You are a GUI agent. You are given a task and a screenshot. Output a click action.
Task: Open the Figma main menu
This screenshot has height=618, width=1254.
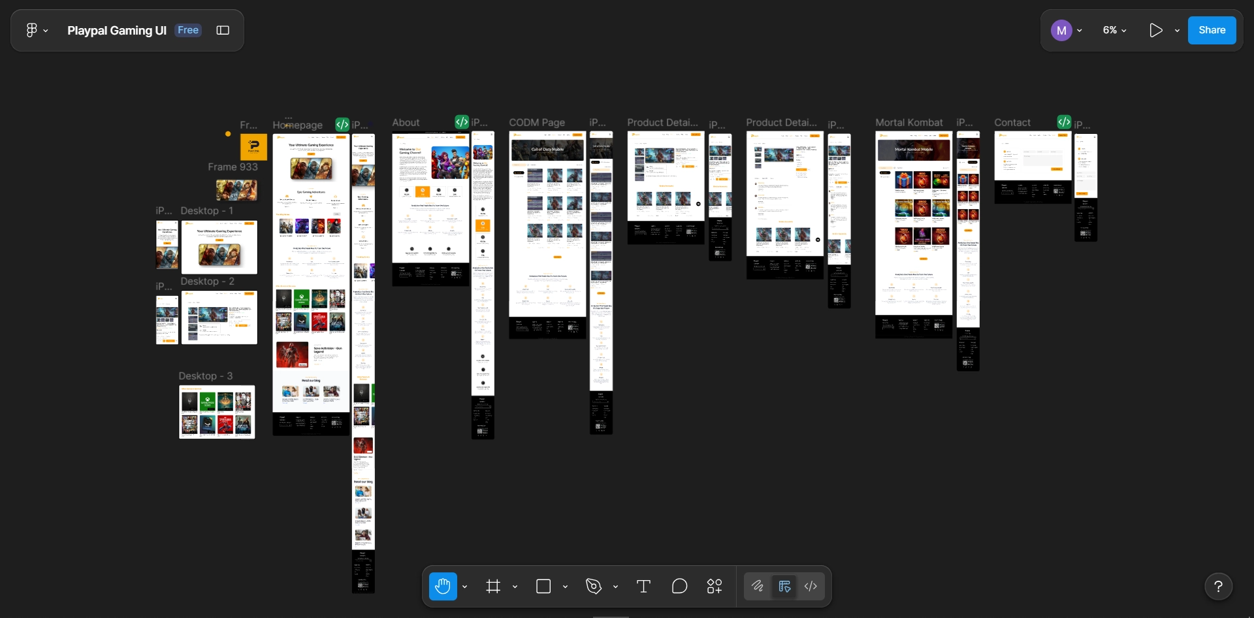pyautogui.click(x=36, y=31)
